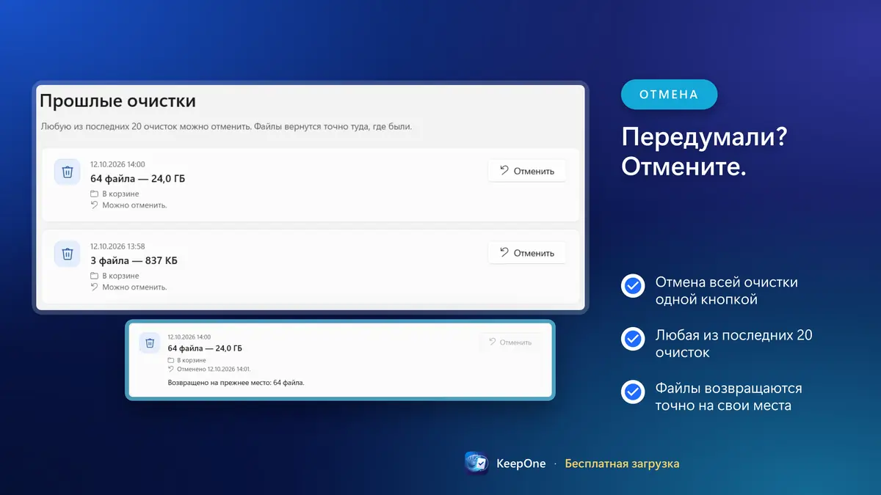Click text Отмена всей очистки одной кнопкой
This screenshot has width=881, height=495.
(x=726, y=290)
